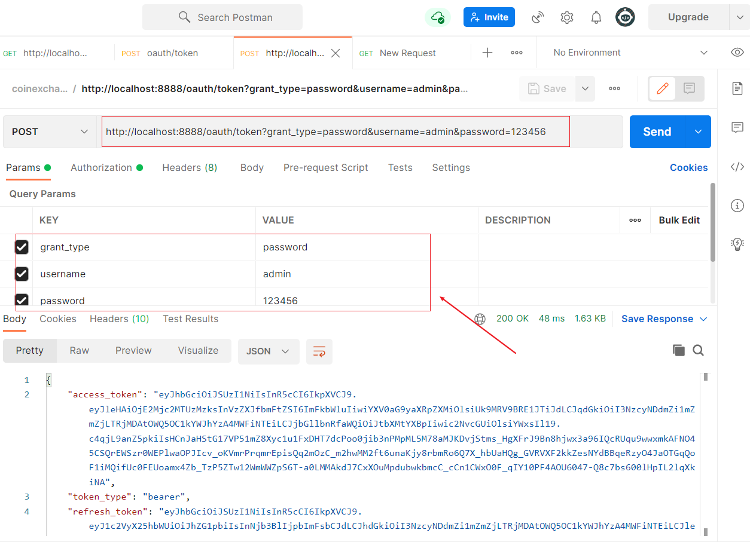Click the sync status cloud icon
The height and width of the screenshot is (545, 750).
coord(437,17)
